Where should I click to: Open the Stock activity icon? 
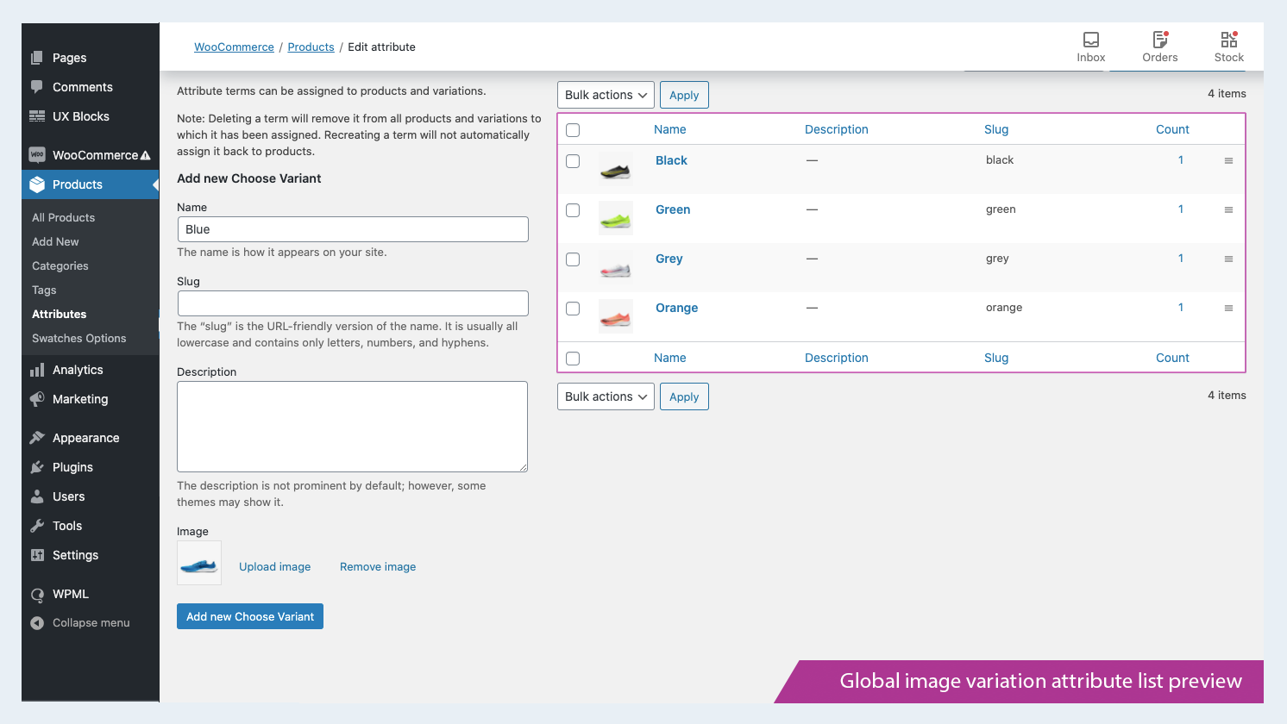(x=1228, y=41)
